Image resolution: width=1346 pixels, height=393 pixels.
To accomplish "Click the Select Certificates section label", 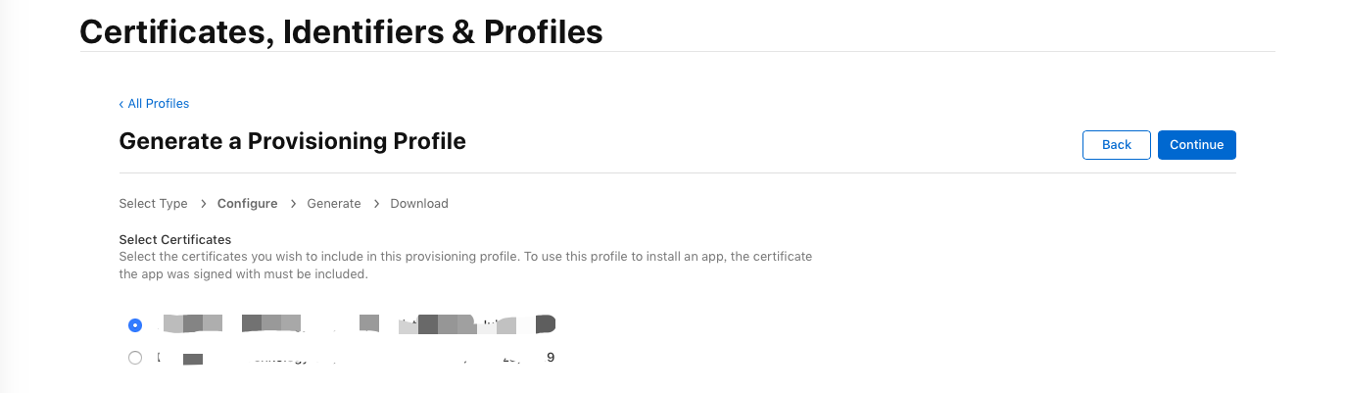I will coord(175,239).
